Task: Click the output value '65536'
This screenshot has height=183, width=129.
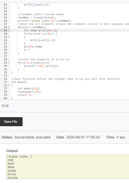Action: point(12,174)
